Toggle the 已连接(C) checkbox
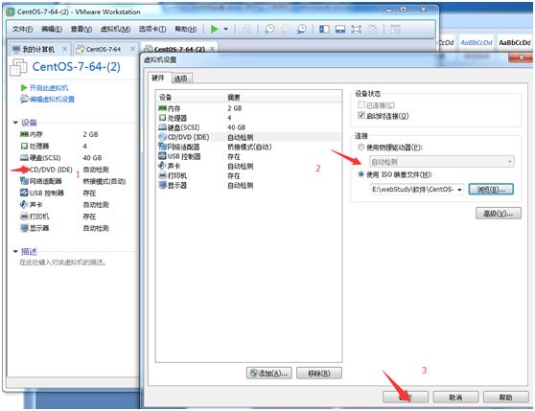The width and height of the screenshot is (535, 411). [x=361, y=105]
